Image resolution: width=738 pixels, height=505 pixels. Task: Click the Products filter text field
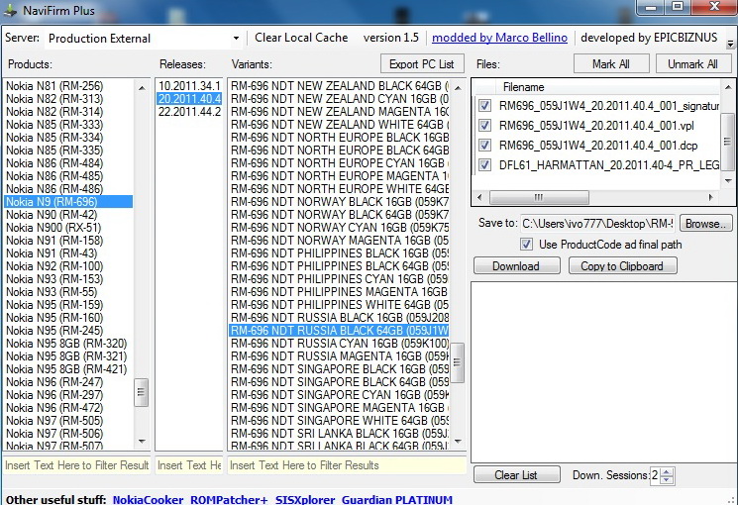point(76,465)
